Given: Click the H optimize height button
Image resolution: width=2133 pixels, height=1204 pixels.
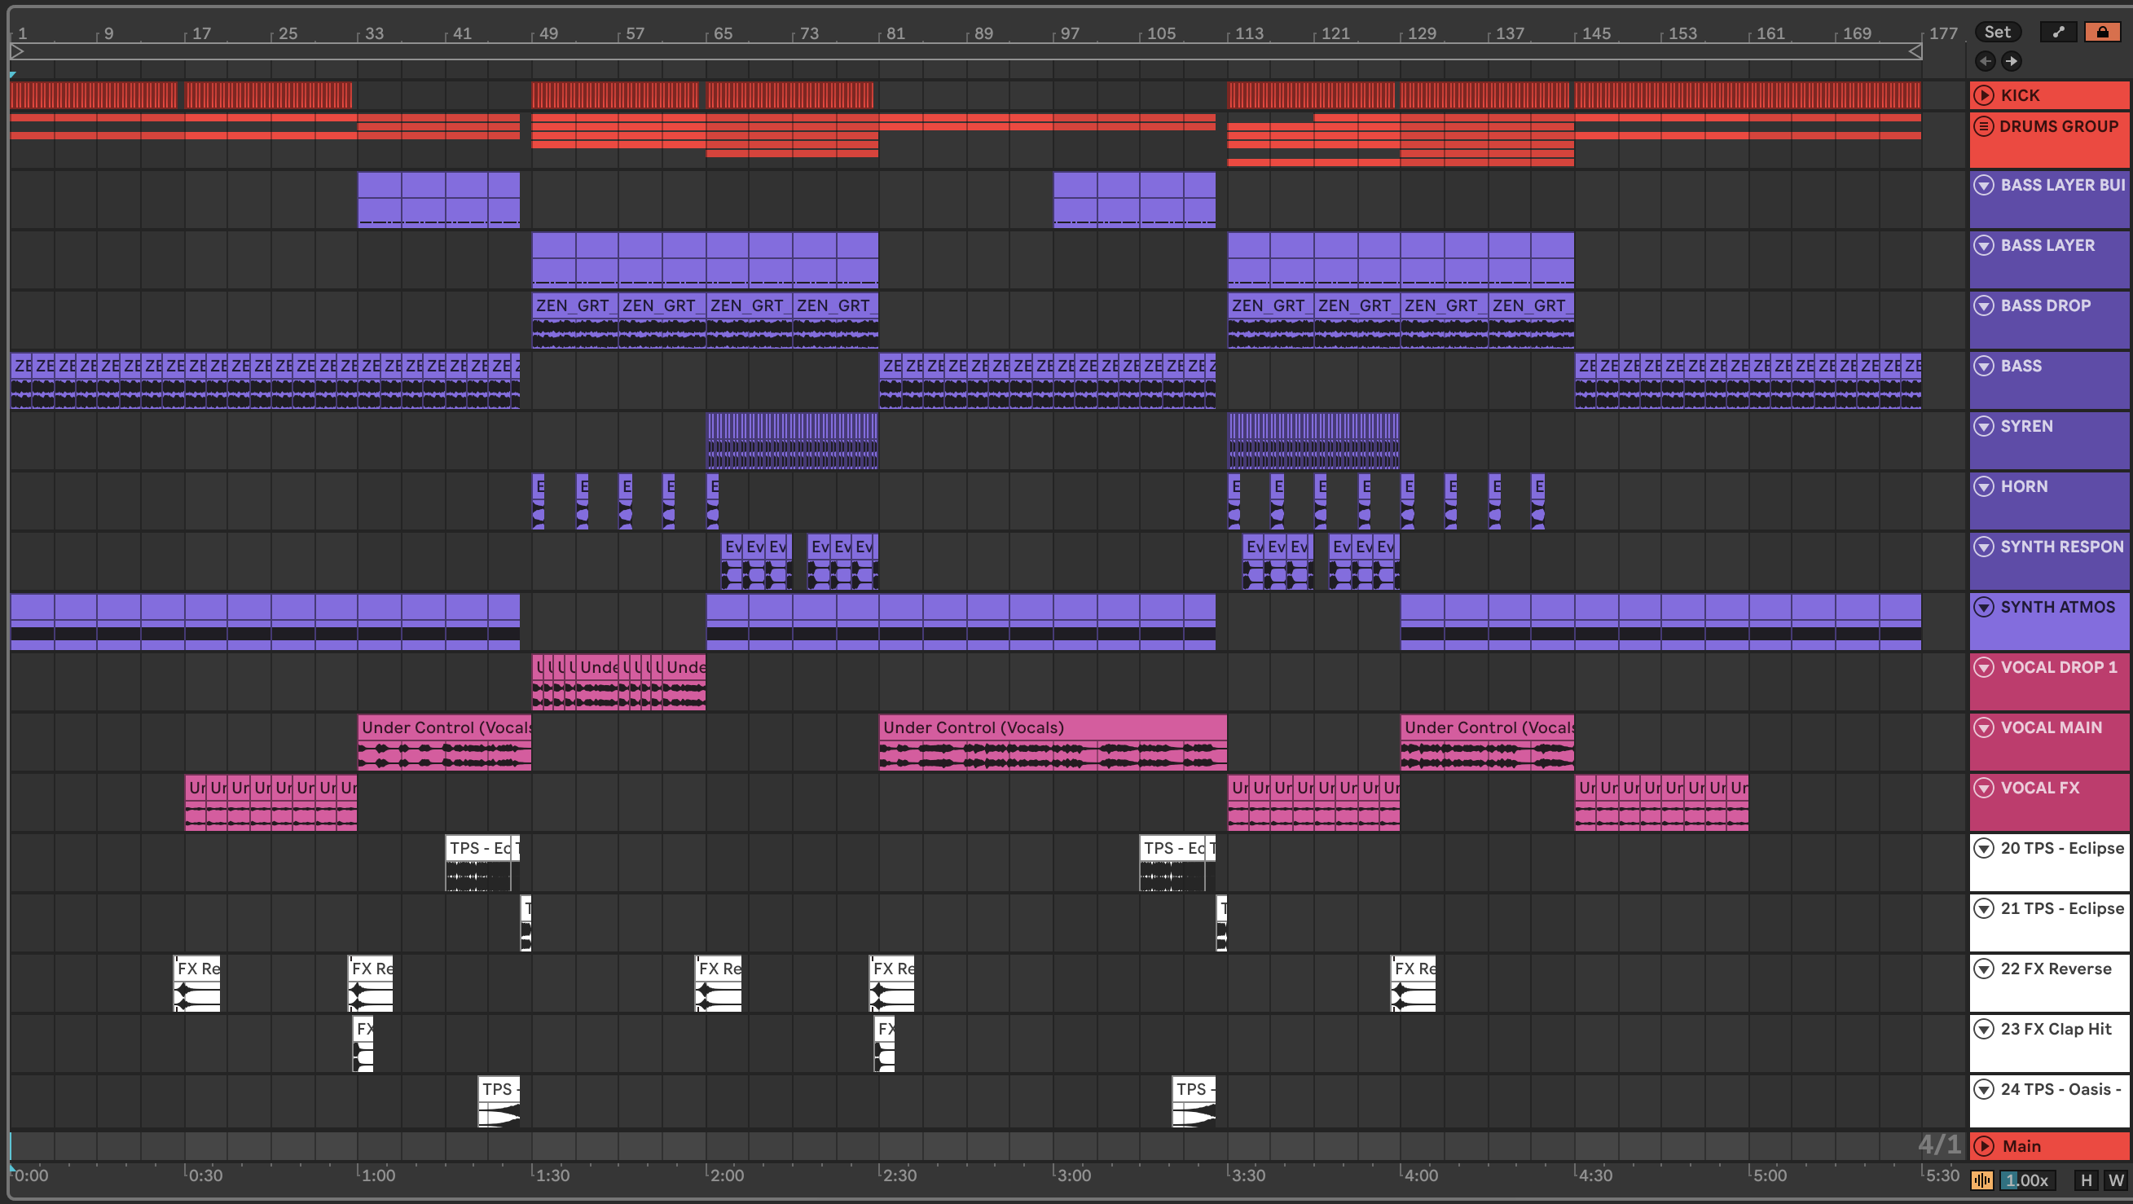Looking at the screenshot, I should point(2086,1180).
